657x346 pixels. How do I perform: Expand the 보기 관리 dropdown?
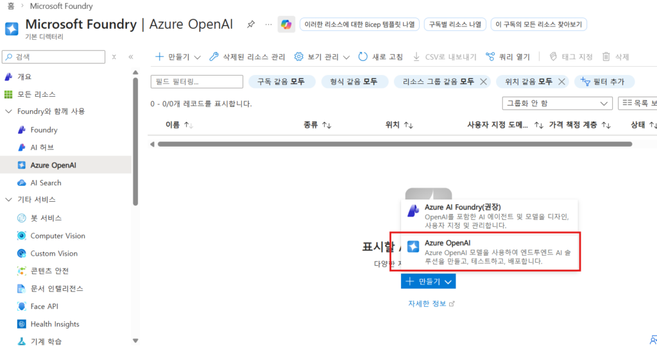pyautogui.click(x=322, y=56)
